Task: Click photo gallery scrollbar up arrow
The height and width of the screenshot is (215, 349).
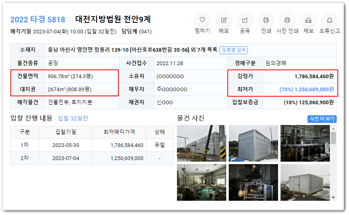Action: 333,129
